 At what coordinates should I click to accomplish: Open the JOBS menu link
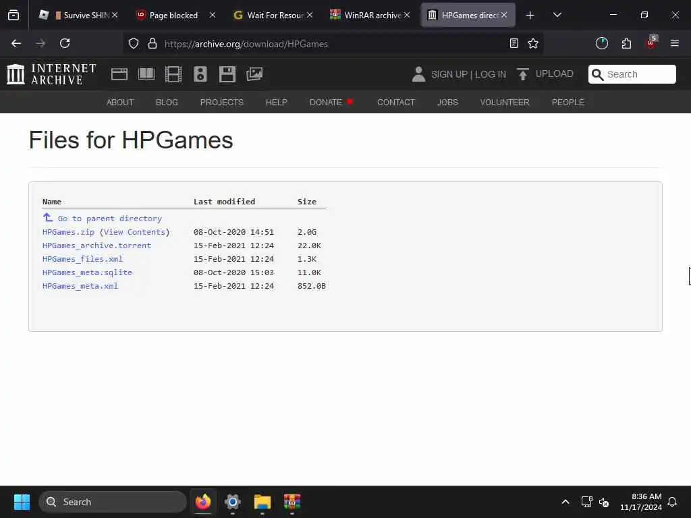click(x=448, y=103)
